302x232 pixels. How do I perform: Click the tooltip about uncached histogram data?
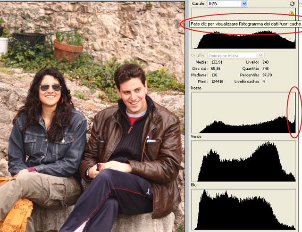(x=245, y=24)
